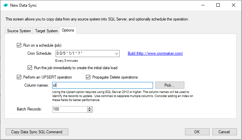Toggle Propagate Delete operations checkbox
The height and width of the screenshot is (140, 242).
pyautogui.click(x=88, y=77)
